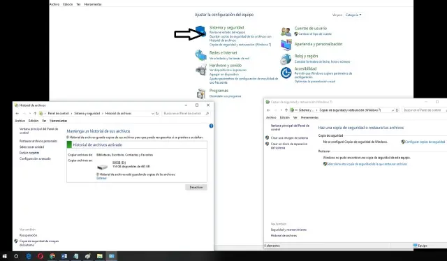Open Archivo menu in Copias de seguridad window
The height and width of the screenshot is (261, 447).
(271, 117)
